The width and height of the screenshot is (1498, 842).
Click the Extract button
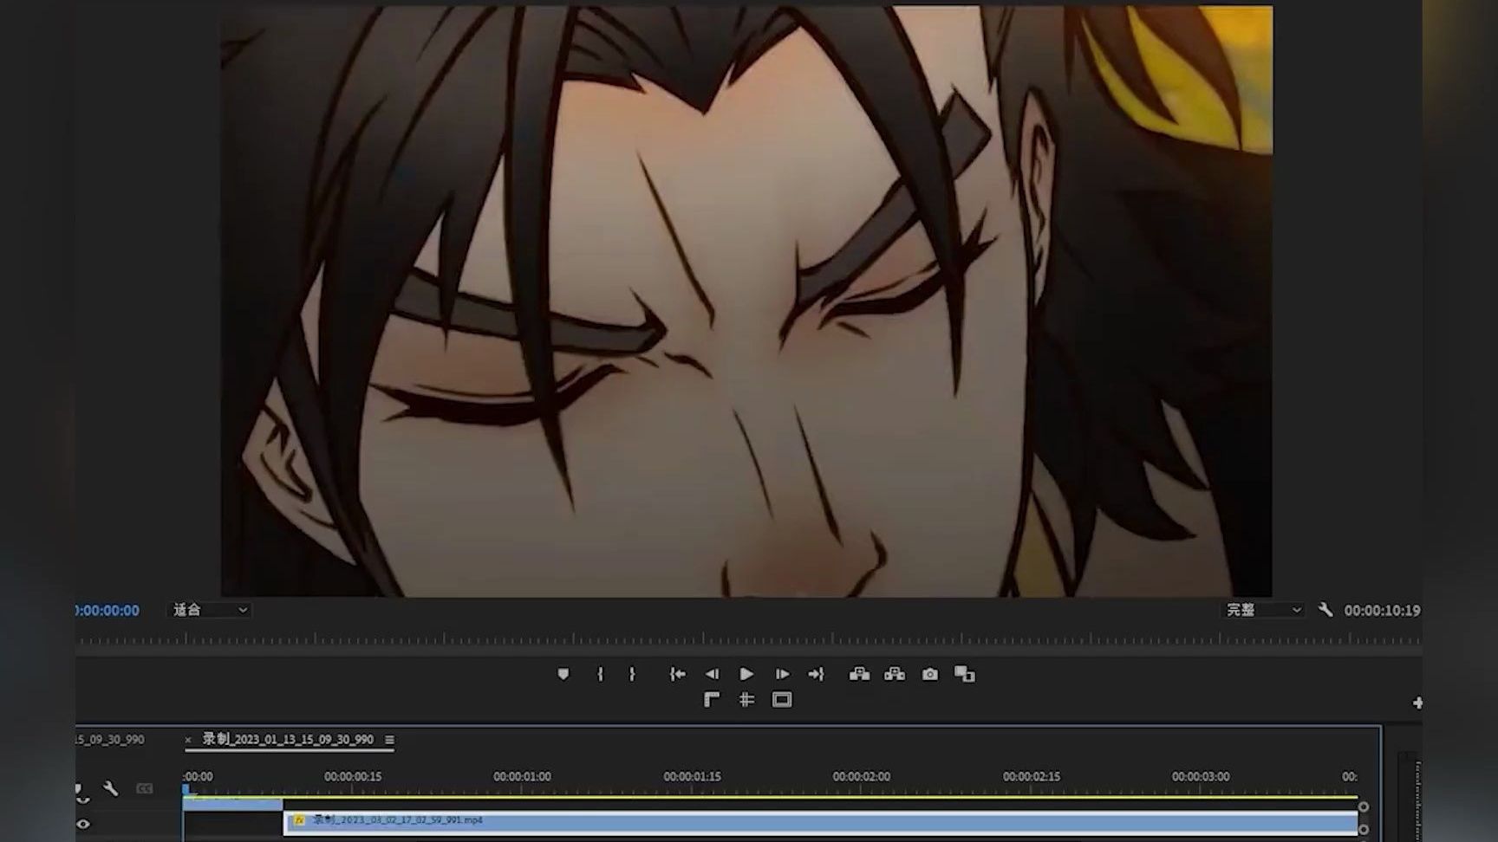coord(895,674)
